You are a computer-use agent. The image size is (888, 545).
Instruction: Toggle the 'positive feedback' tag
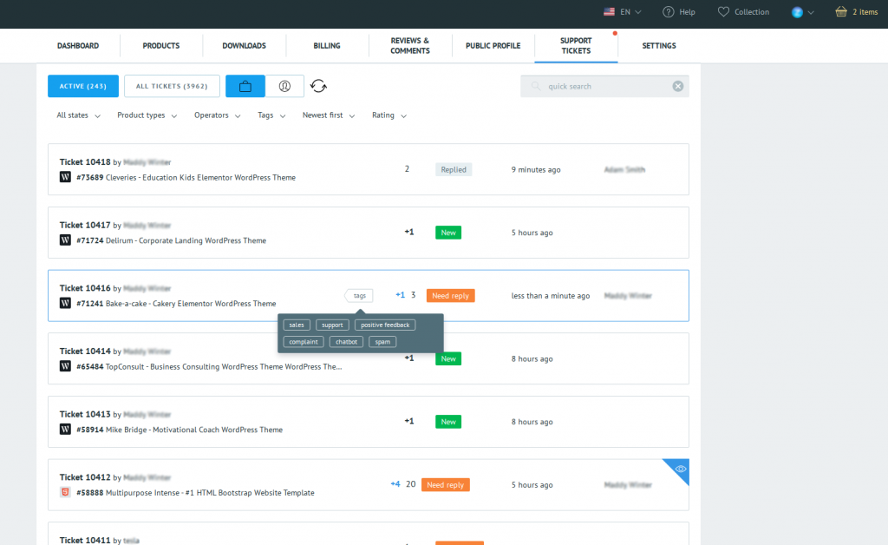(x=385, y=325)
